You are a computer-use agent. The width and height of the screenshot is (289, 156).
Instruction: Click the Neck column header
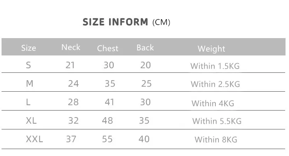pyautogui.click(x=71, y=47)
